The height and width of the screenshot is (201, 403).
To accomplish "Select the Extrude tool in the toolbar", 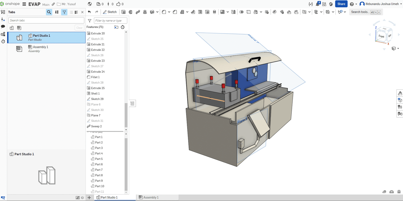I will 123,12.
